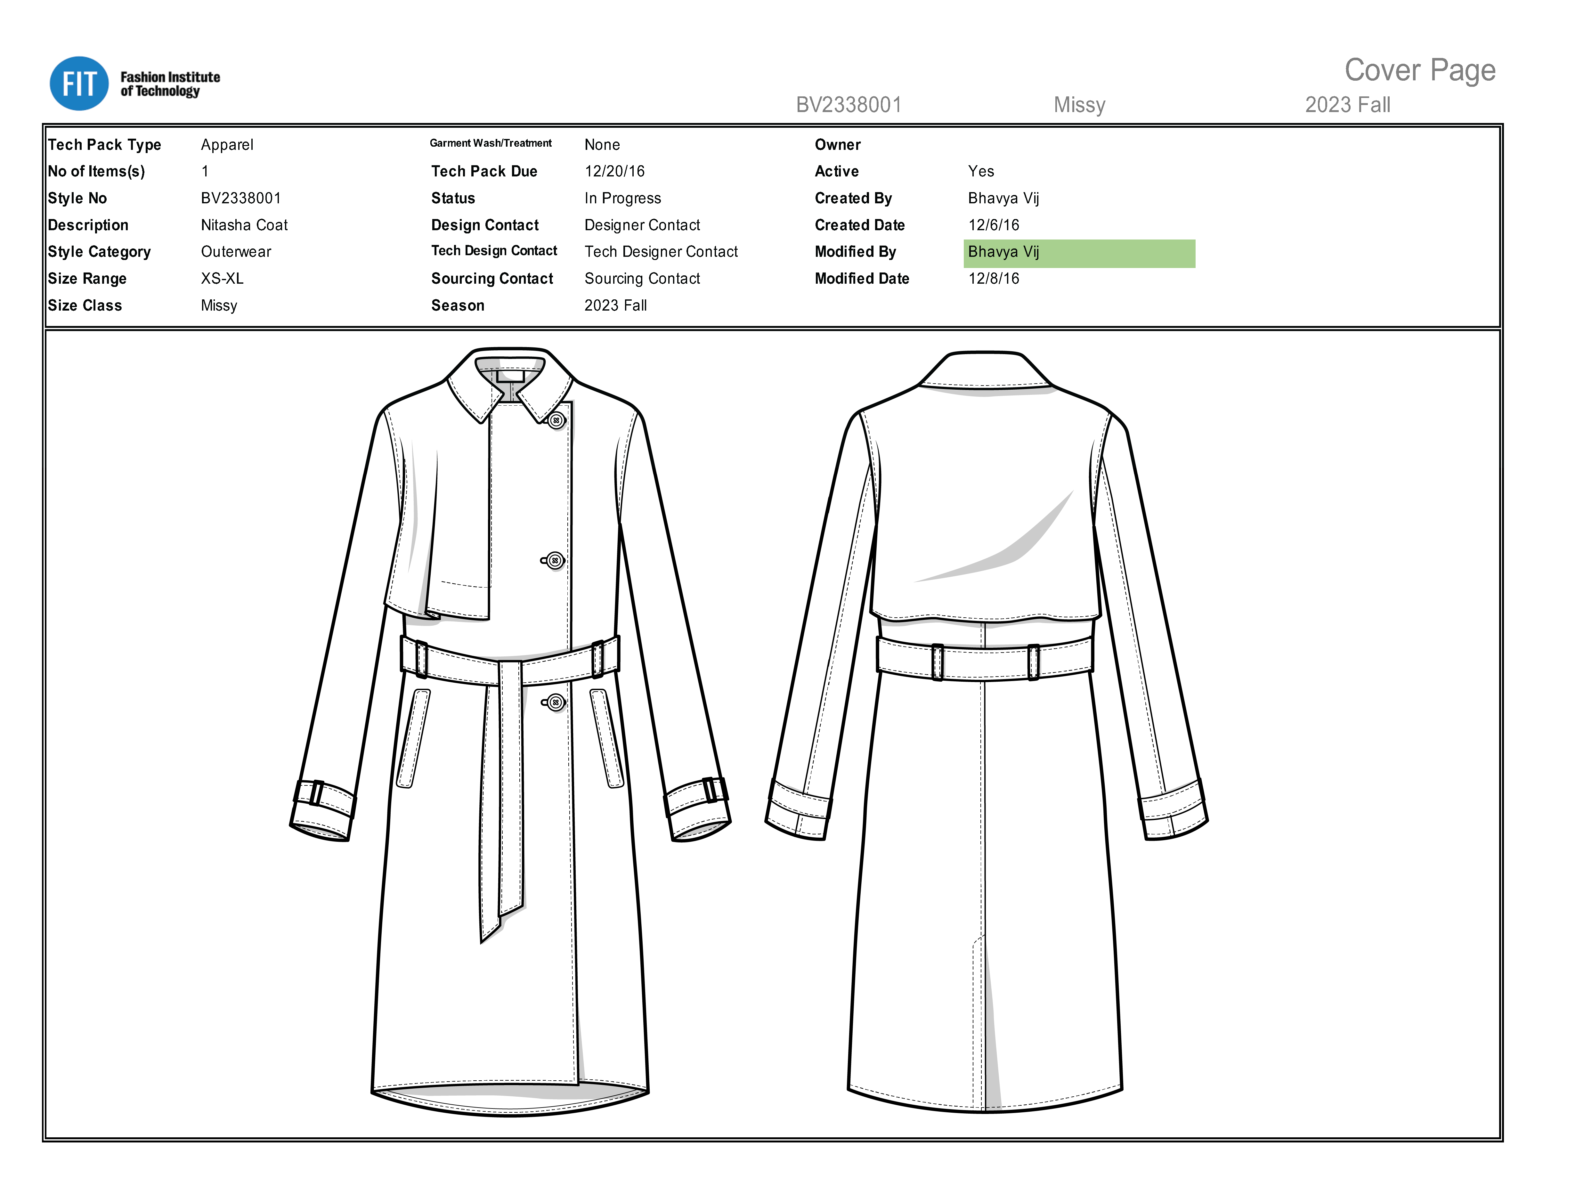Click the 'Created Date' label
Image resolution: width=1592 pixels, height=1194 pixels.
pos(859,225)
